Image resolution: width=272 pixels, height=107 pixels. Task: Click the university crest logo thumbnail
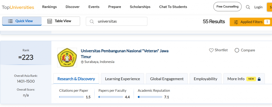pyautogui.click(x=67, y=58)
